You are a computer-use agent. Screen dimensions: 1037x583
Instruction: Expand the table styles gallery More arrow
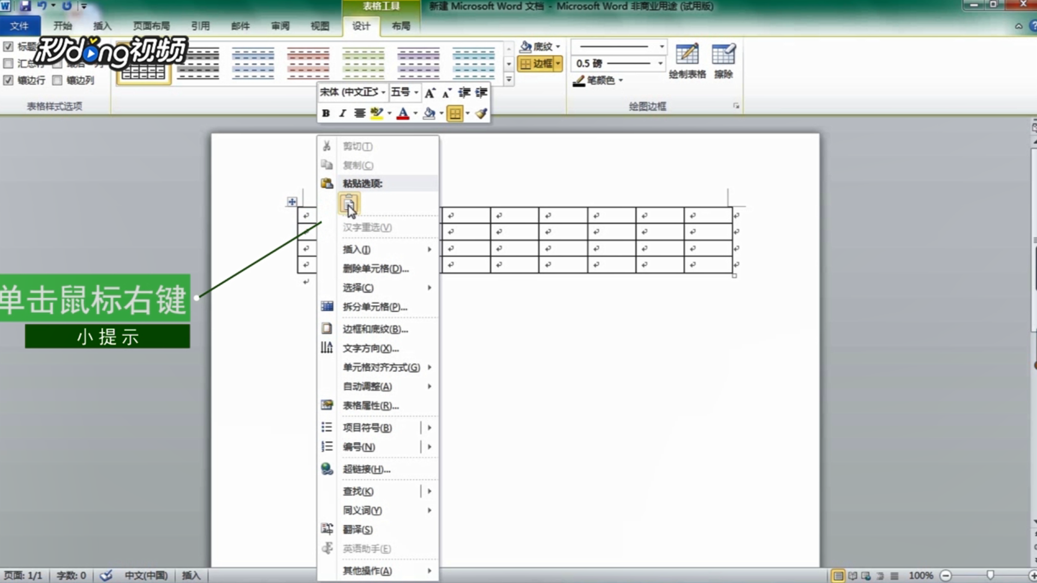509,80
